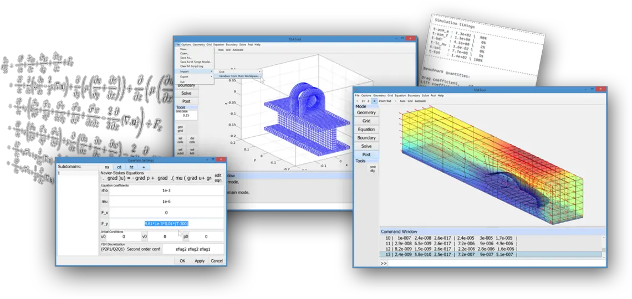Toggle the Grid toolbar option in colored plot window

click(x=410, y=101)
